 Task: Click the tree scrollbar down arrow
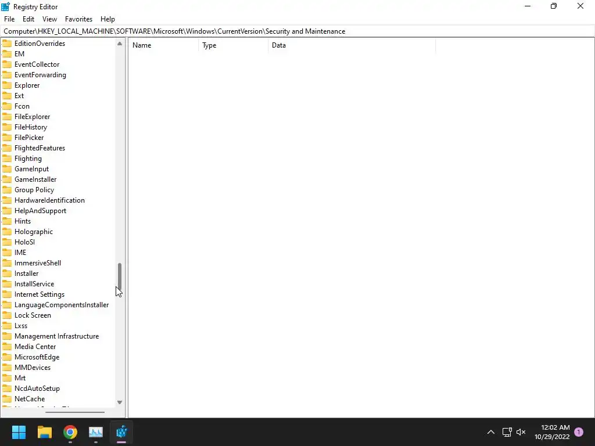120,402
